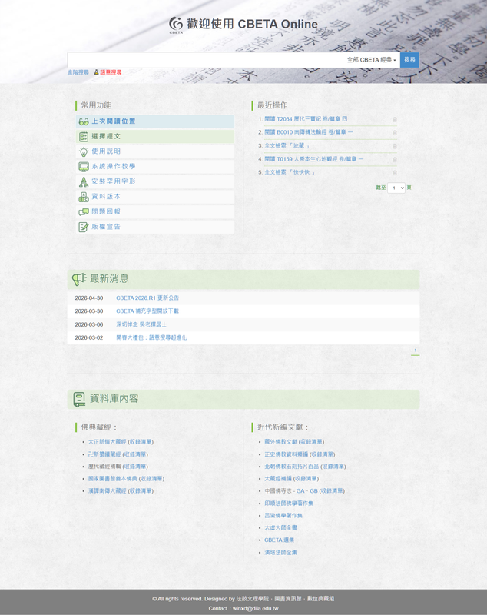Click the footer 法鼓文理學院 link
The height and width of the screenshot is (615, 487).
[252, 599]
